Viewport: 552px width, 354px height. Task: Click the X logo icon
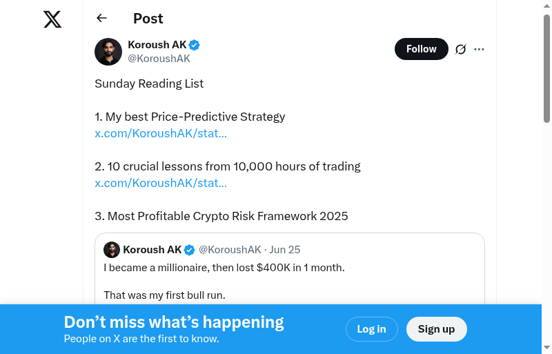(x=52, y=19)
